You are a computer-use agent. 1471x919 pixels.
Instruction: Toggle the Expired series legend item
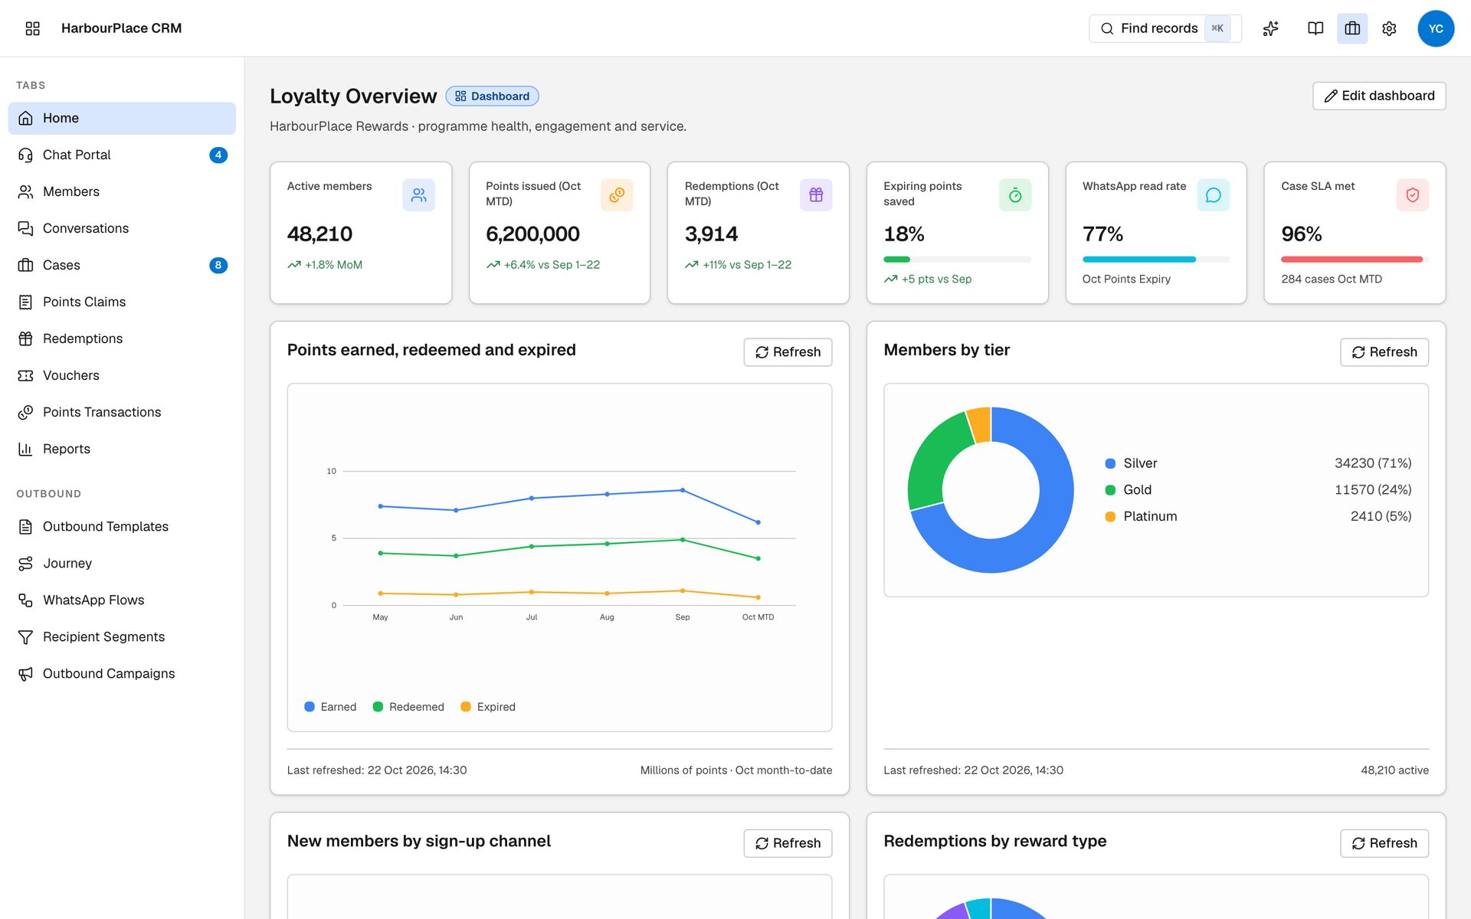pos(488,707)
